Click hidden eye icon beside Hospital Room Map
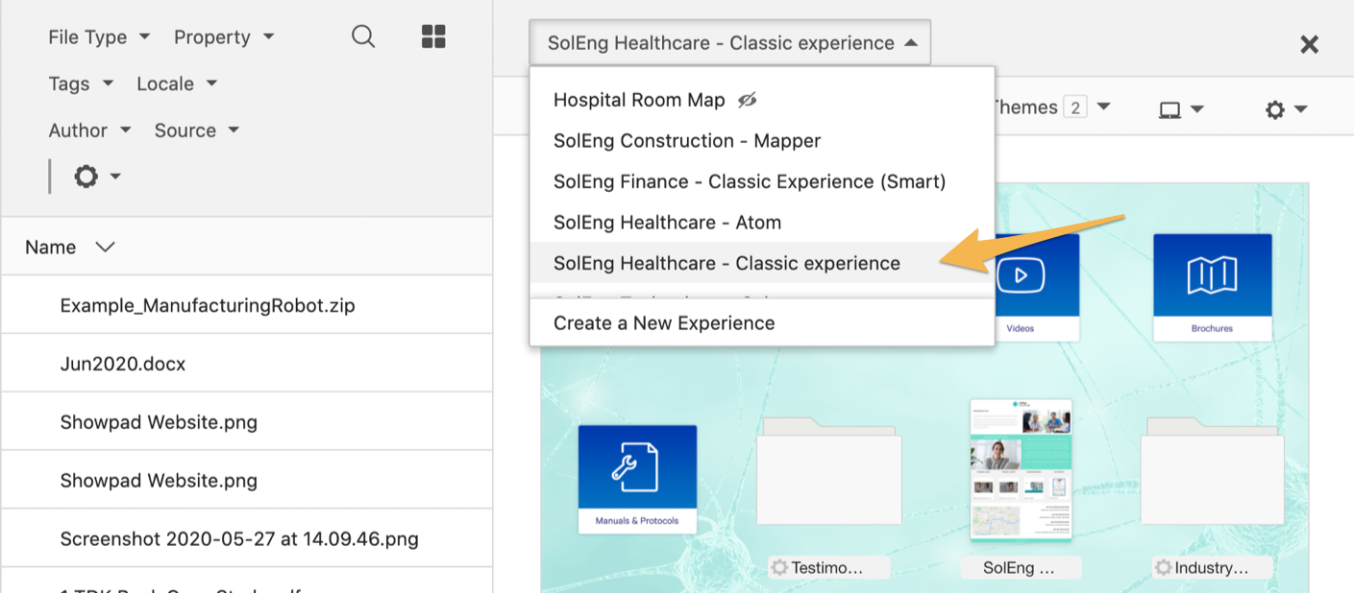 [747, 100]
